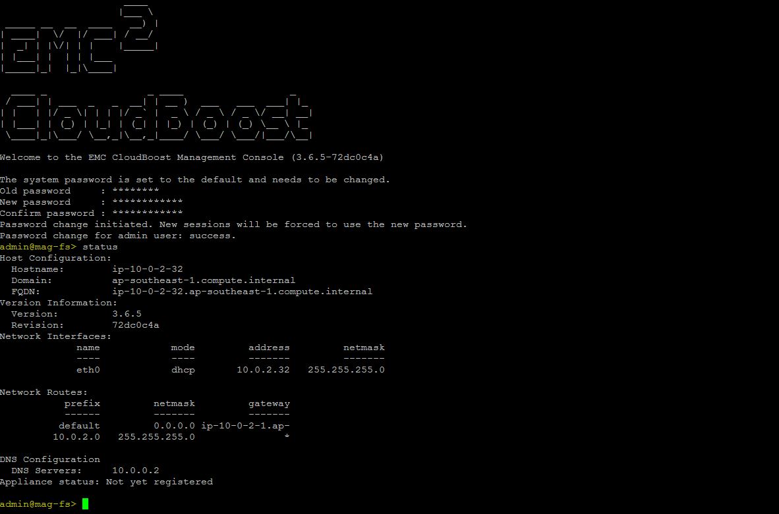Click the eth0 netmask 255.255.255.0

[346, 370]
